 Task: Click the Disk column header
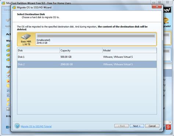tap(38, 50)
